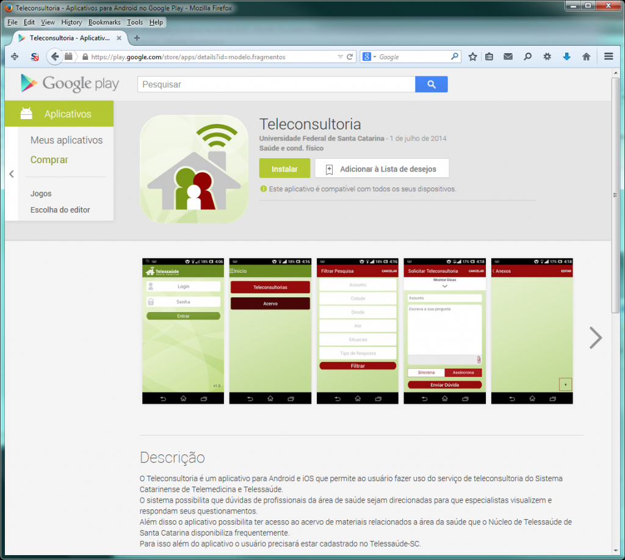Click the mail envelope toolbar icon
The width and height of the screenshot is (625, 560).
coord(508,57)
